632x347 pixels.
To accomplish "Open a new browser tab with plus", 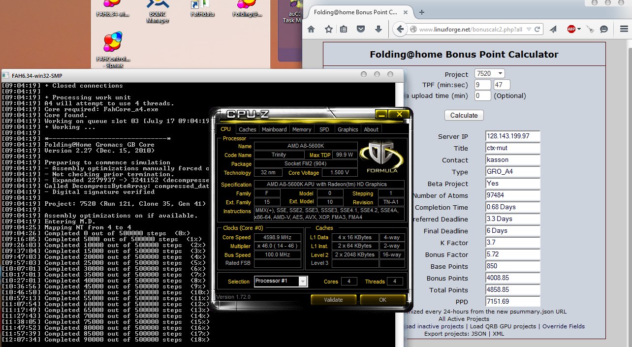I will pos(422,12).
